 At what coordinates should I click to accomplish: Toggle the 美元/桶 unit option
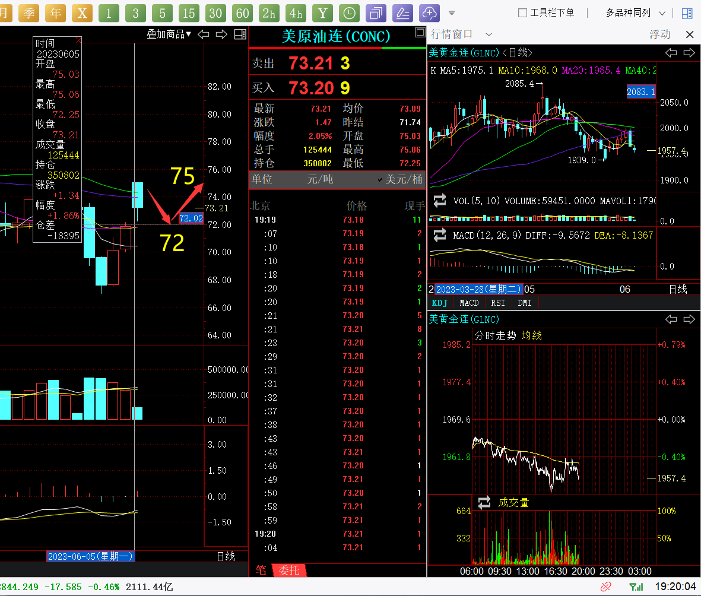(400, 179)
